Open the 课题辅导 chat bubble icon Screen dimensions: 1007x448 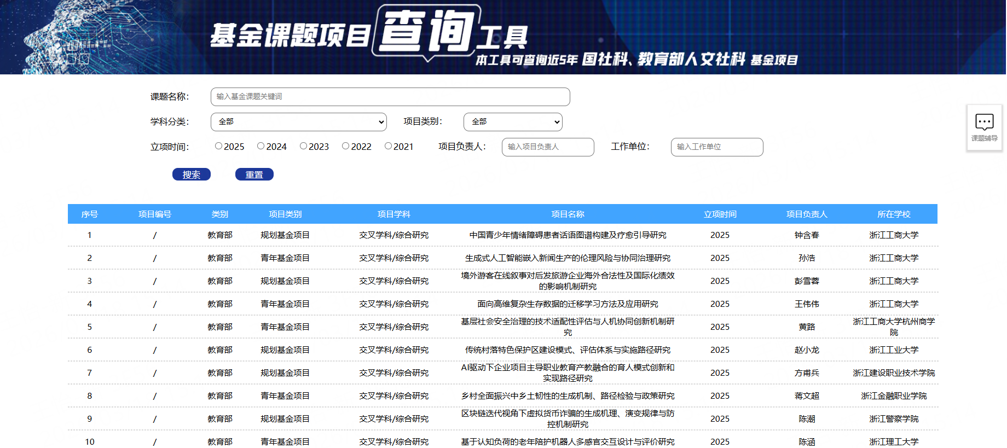tap(984, 122)
